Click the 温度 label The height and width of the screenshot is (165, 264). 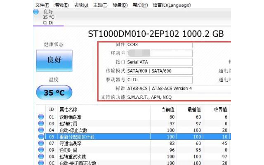tap(54, 80)
